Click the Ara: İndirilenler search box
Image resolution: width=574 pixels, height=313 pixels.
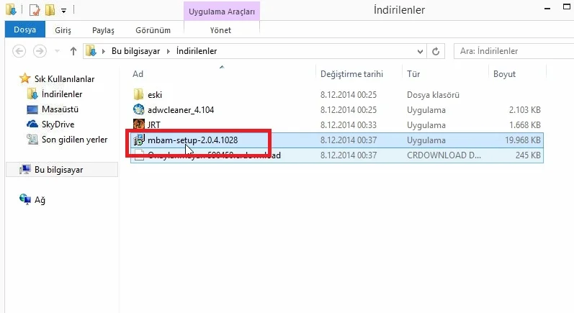click(x=514, y=51)
